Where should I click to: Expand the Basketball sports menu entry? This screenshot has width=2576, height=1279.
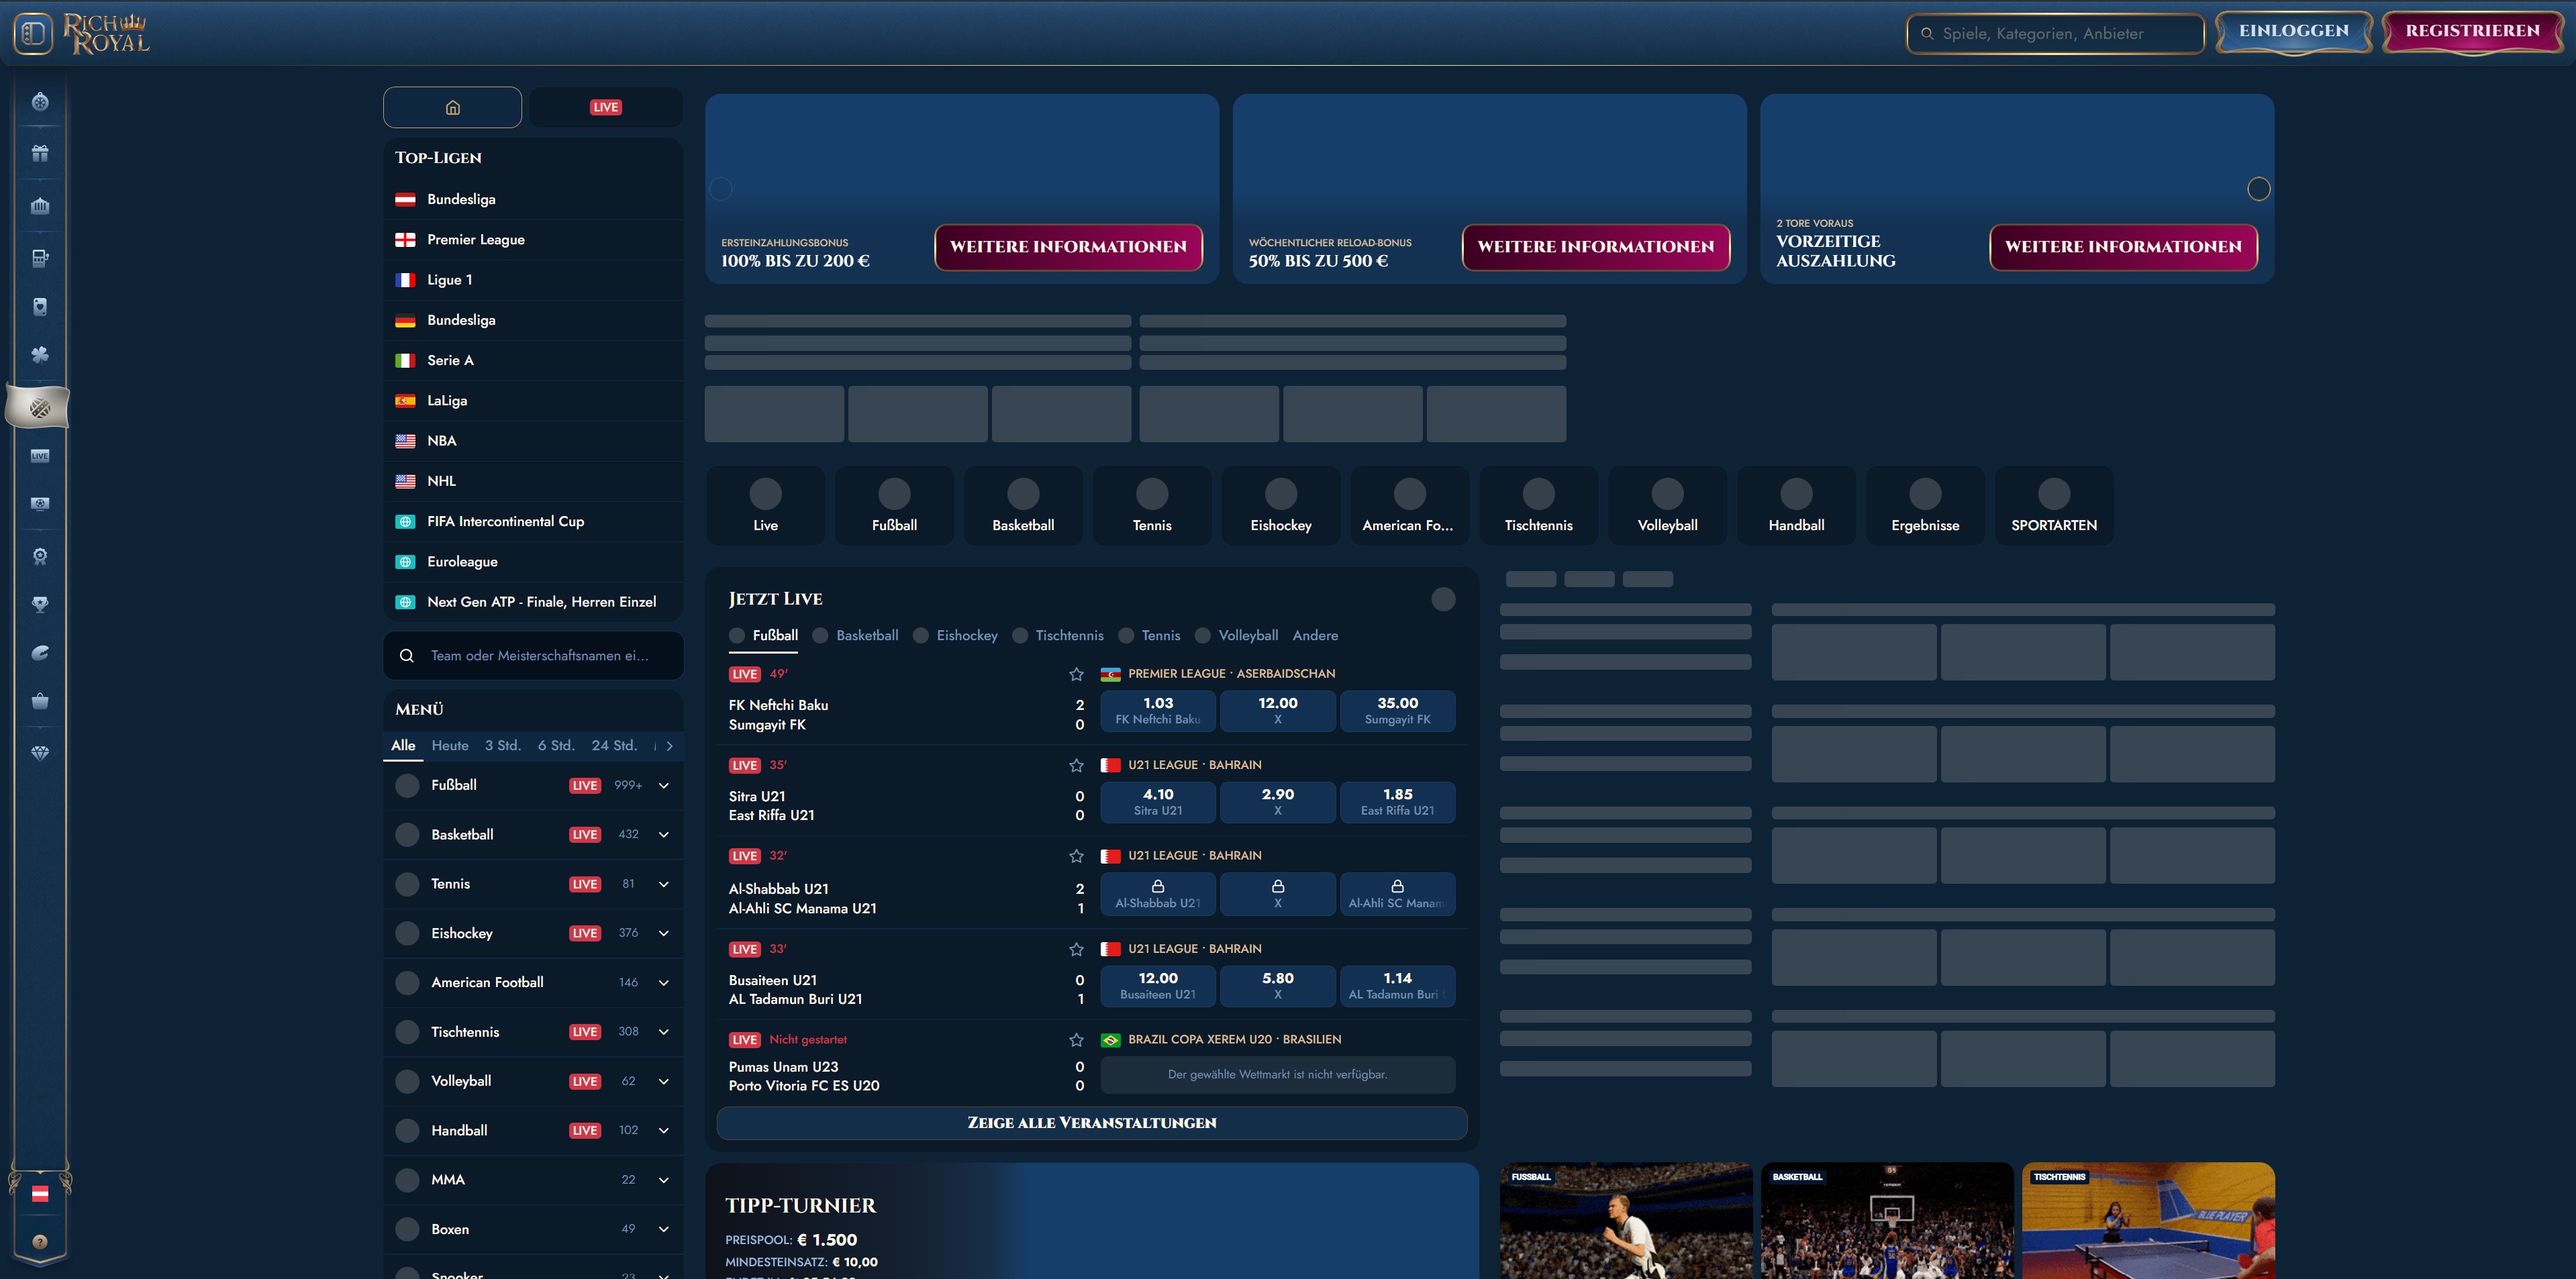point(663,834)
